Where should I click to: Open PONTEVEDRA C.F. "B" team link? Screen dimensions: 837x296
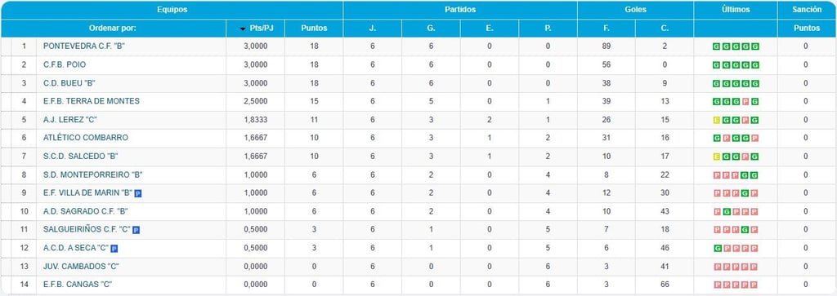pyautogui.click(x=84, y=46)
